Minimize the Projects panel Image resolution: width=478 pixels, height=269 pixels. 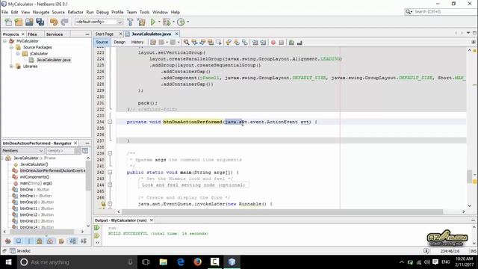(87, 34)
